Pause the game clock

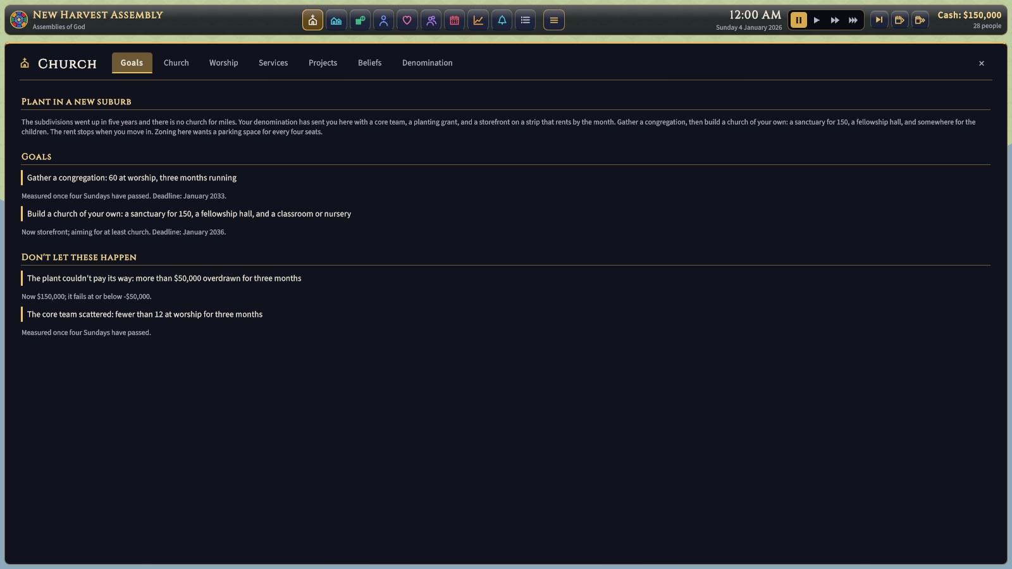799,20
